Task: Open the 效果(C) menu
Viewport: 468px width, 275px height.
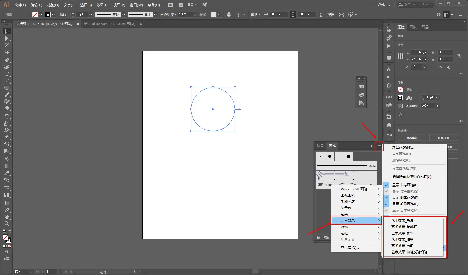Action: 102,5
